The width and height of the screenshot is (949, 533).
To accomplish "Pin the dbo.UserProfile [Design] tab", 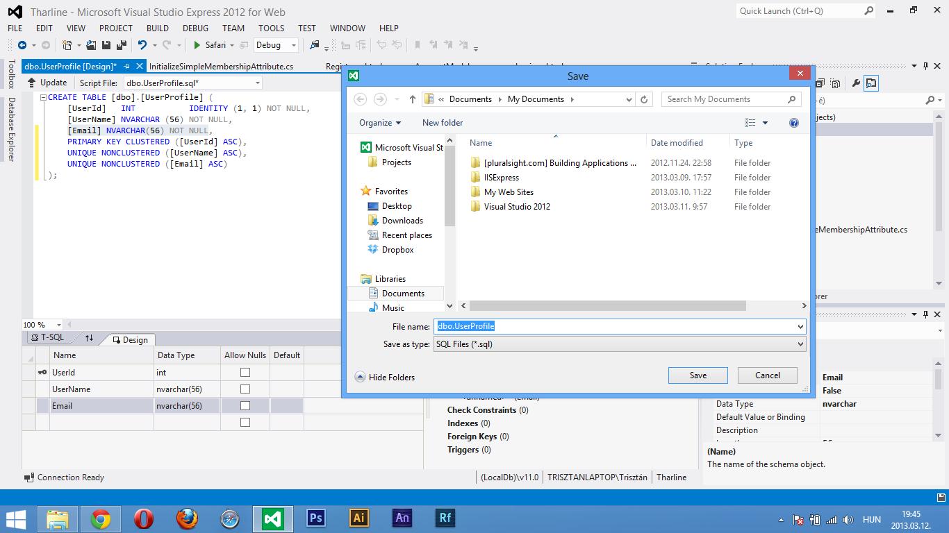I will click(126, 67).
